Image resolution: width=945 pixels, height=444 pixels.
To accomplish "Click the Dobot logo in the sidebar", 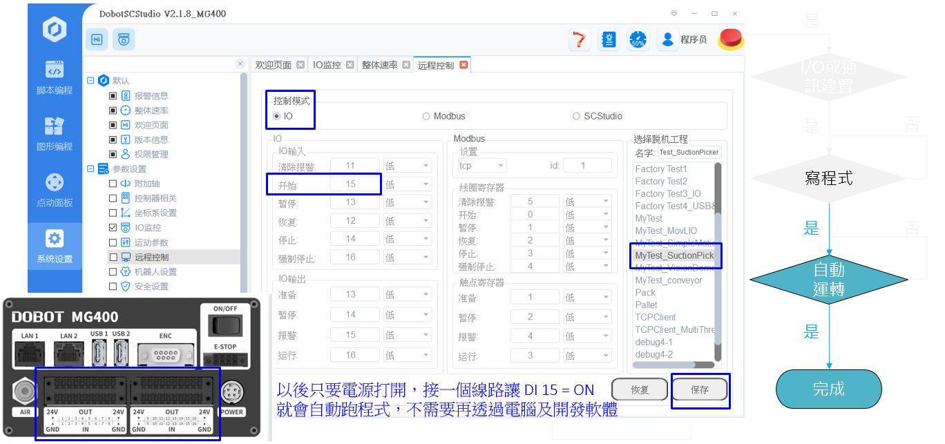I will coord(55,30).
